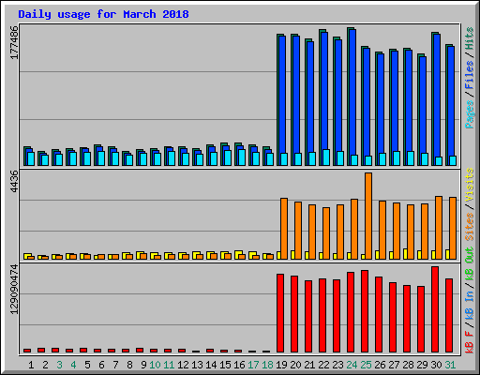Image resolution: width=480 pixels, height=375 pixels.
Task: Click the small red kB bar for day 9
Action: [140, 351]
